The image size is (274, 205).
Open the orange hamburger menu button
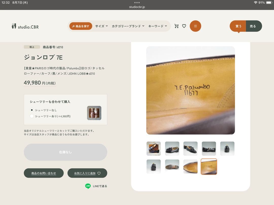click(195, 26)
